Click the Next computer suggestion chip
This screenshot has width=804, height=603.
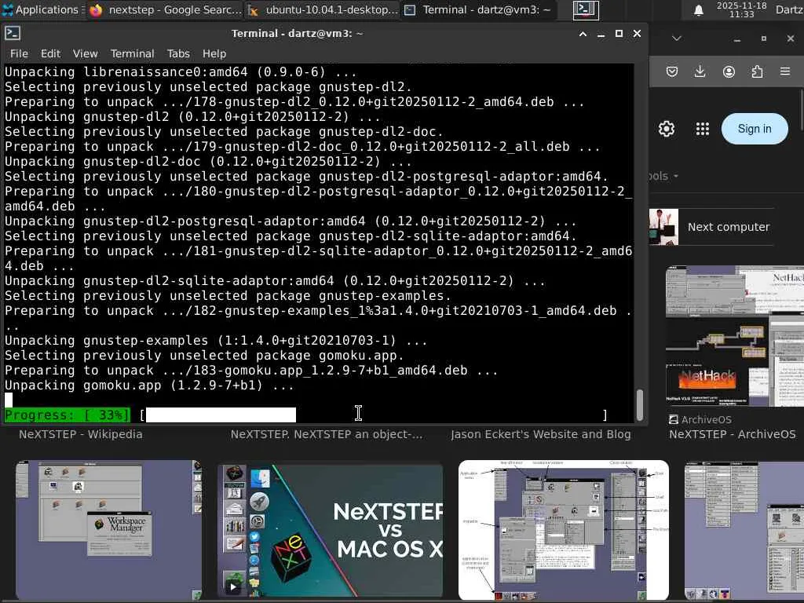coord(711,227)
